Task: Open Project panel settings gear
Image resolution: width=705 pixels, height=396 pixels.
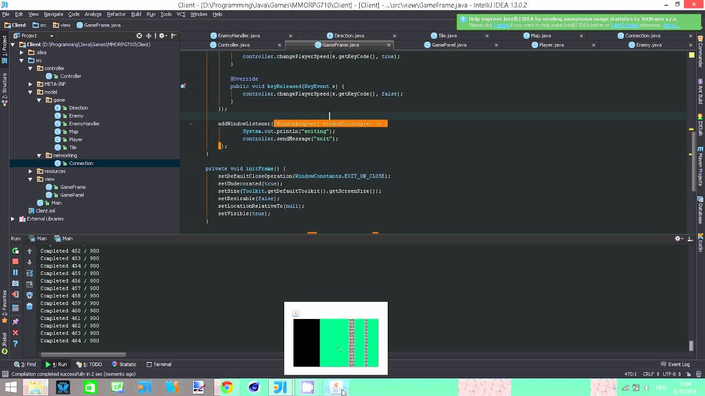Action: (162, 36)
